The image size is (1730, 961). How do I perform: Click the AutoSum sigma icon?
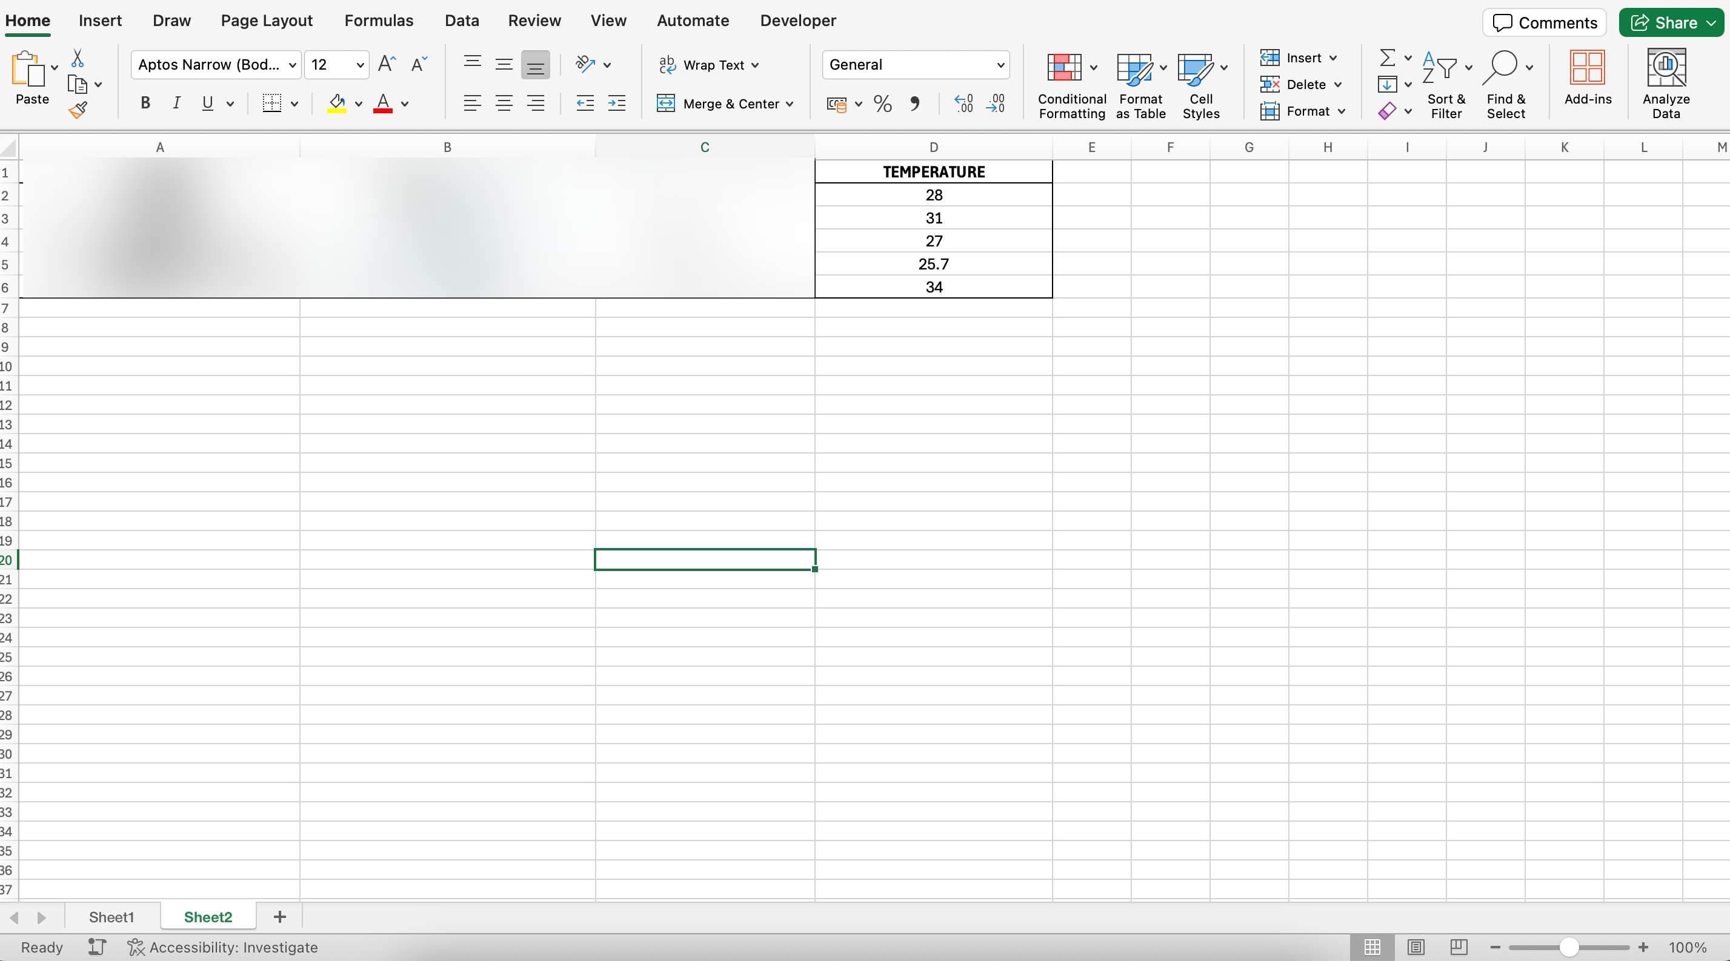click(x=1387, y=58)
